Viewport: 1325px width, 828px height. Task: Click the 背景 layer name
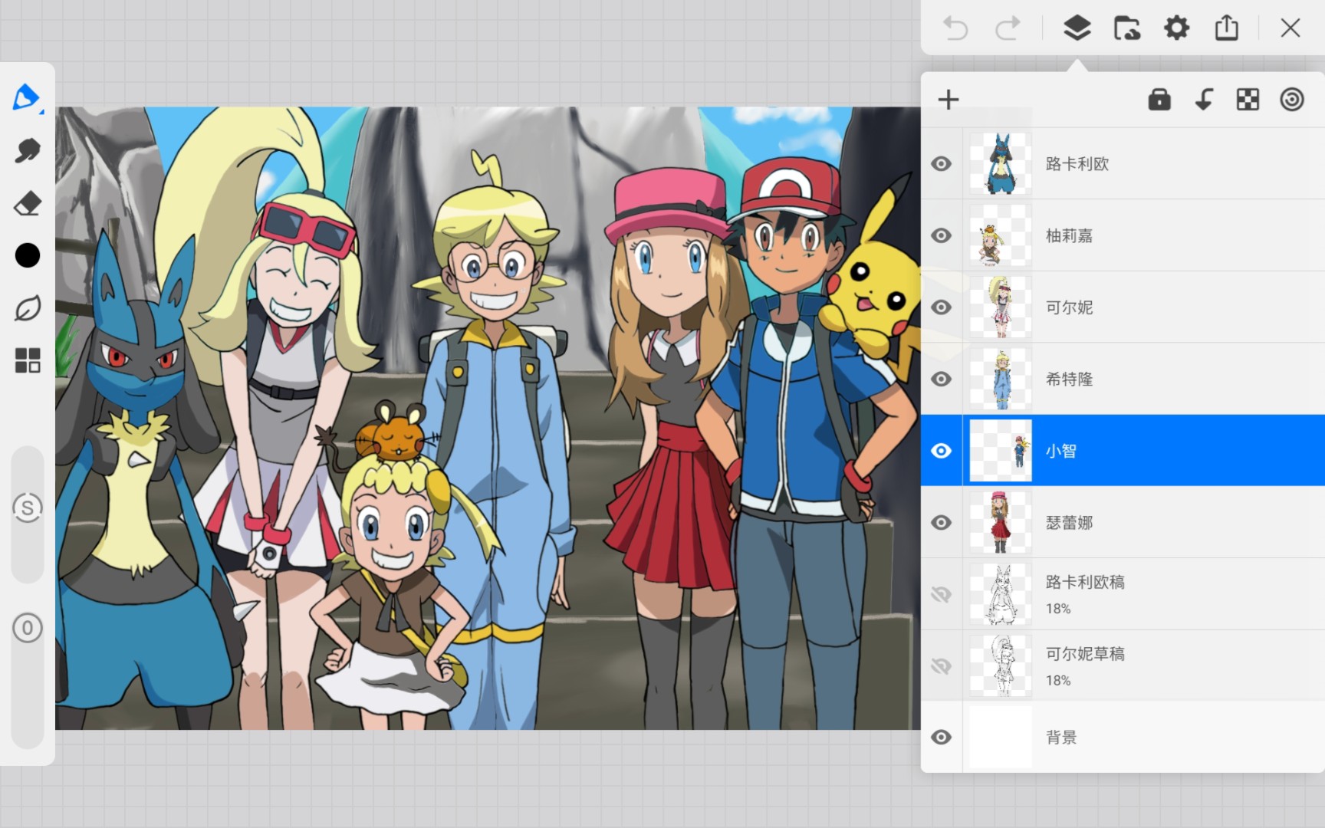click(x=1061, y=738)
